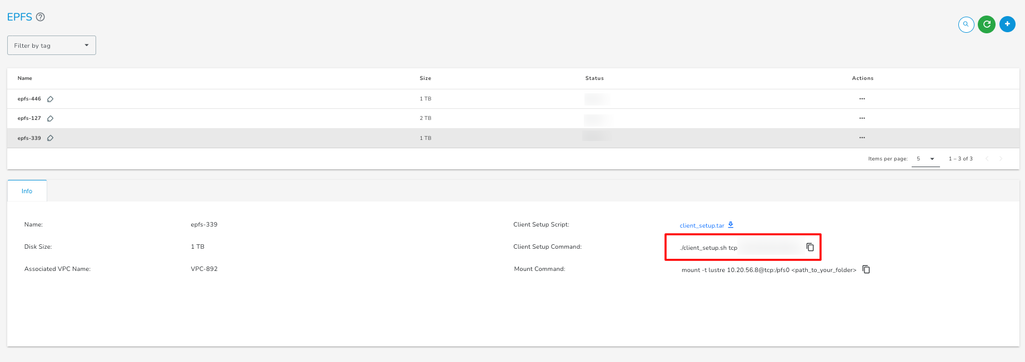Click the tag icon next to epfs-339
The height and width of the screenshot is (362, 1025).
pyautogui.click(x=51, y=138)
